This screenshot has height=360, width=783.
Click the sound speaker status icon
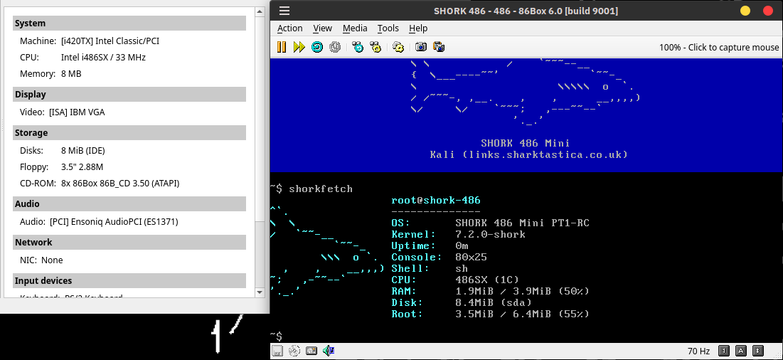tap(328, 351)
